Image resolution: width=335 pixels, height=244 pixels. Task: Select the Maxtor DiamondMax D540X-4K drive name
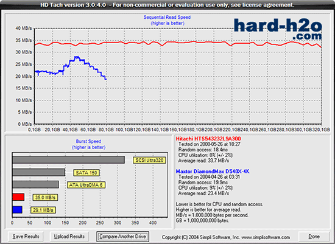pyautogui.click(x=213, y=172)
